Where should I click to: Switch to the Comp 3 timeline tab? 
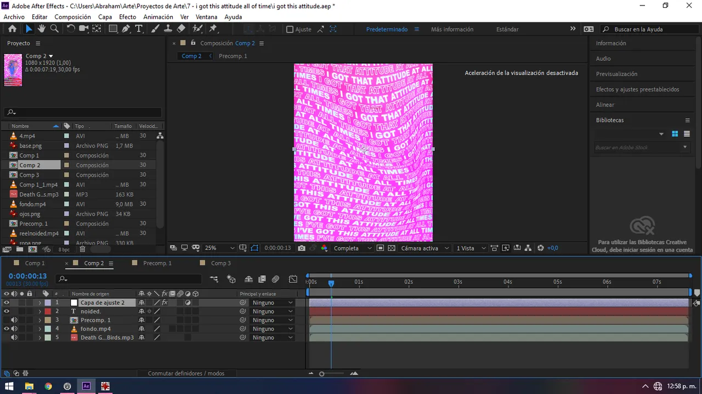coord(221,263)
